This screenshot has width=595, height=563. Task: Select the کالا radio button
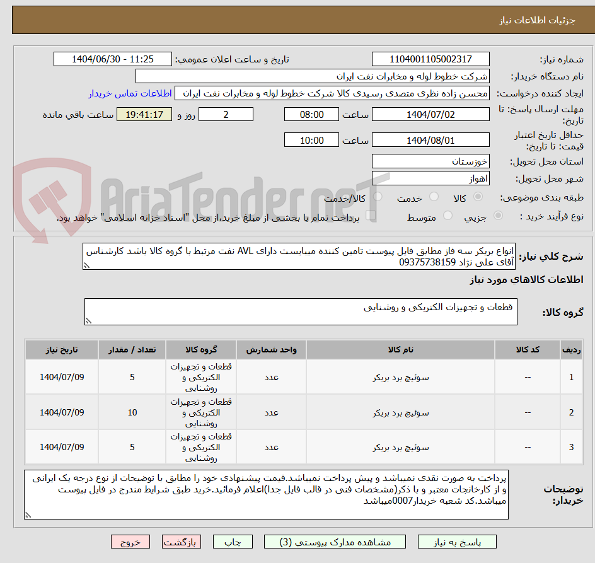point(477,197)
